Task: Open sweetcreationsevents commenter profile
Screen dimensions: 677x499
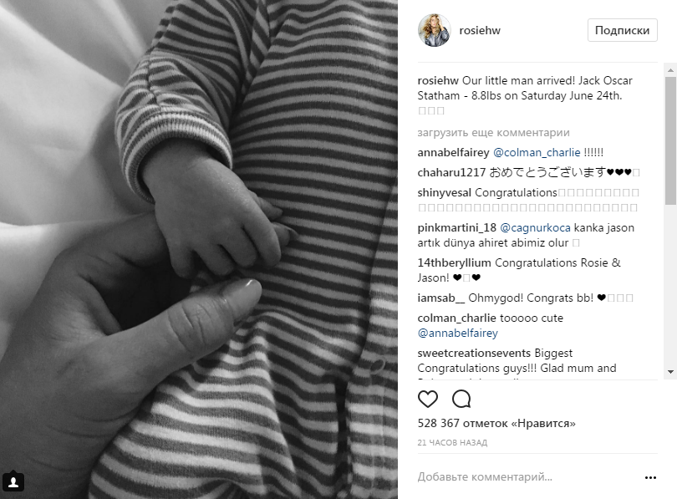Action: coord(474,353)
